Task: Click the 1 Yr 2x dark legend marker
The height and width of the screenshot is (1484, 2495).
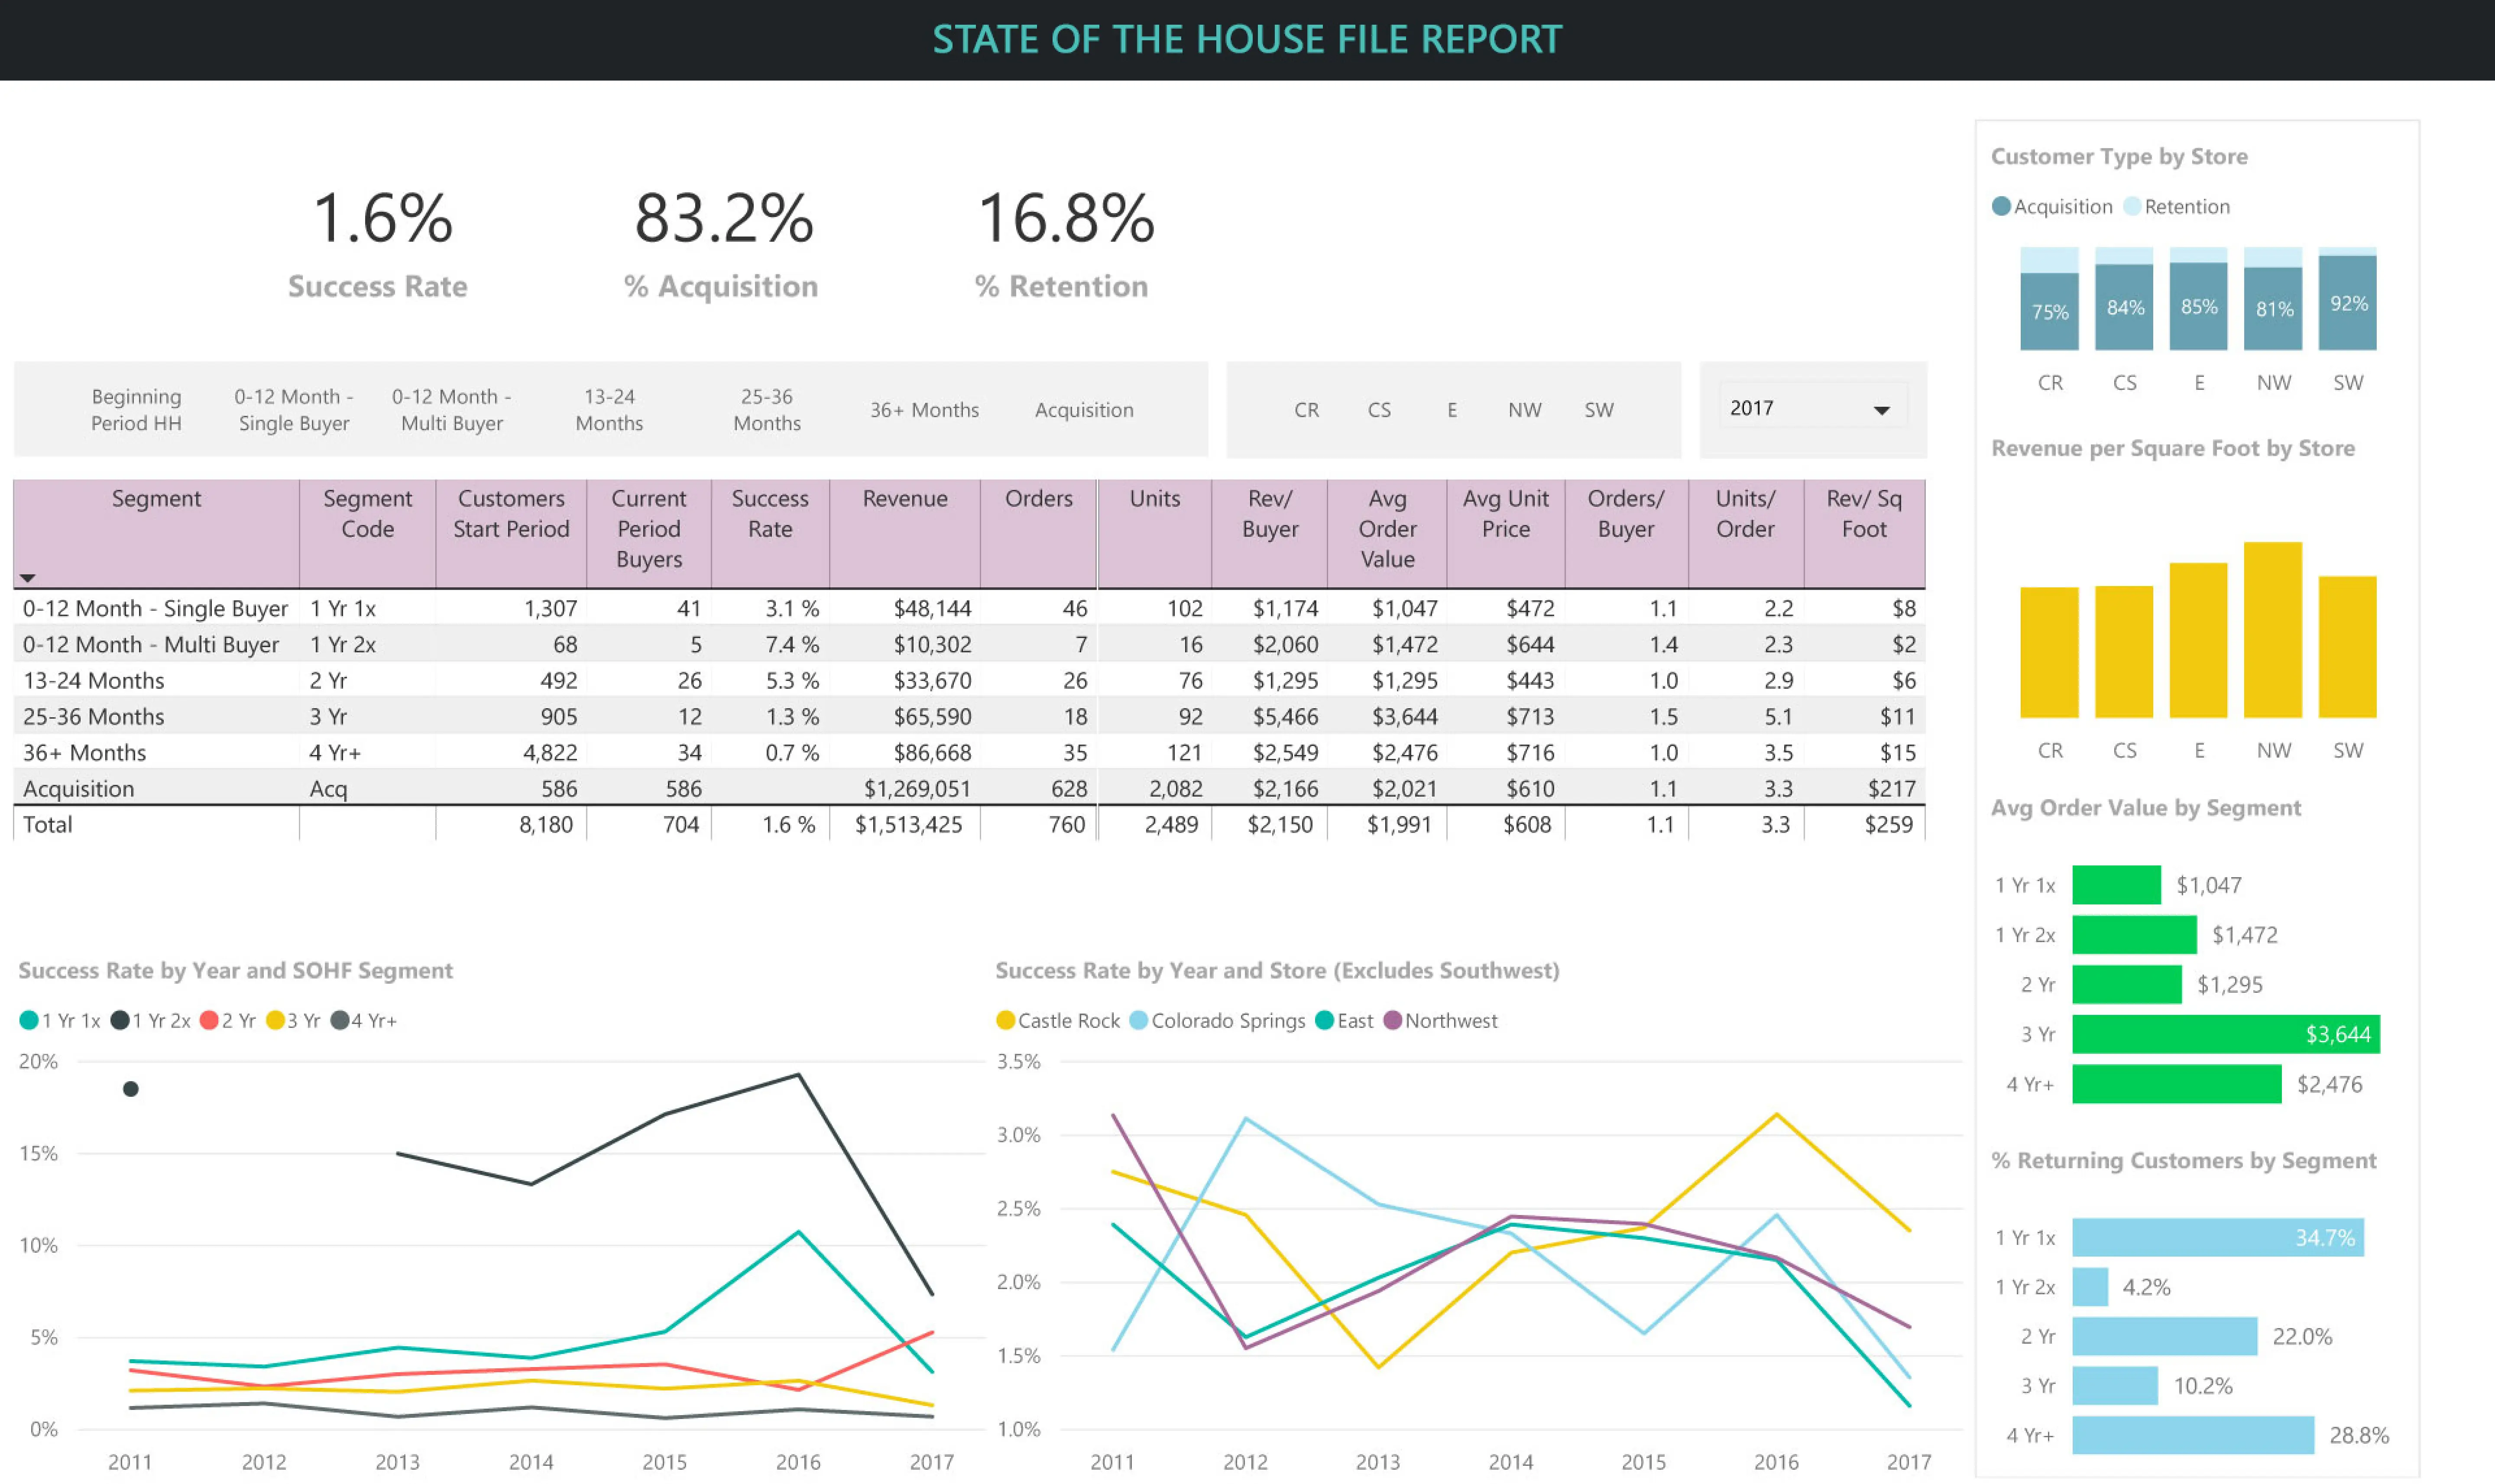Action: tap(120, 1020)
